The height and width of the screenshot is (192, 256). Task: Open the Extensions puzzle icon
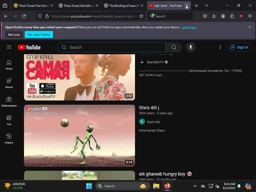click(232, 16)
